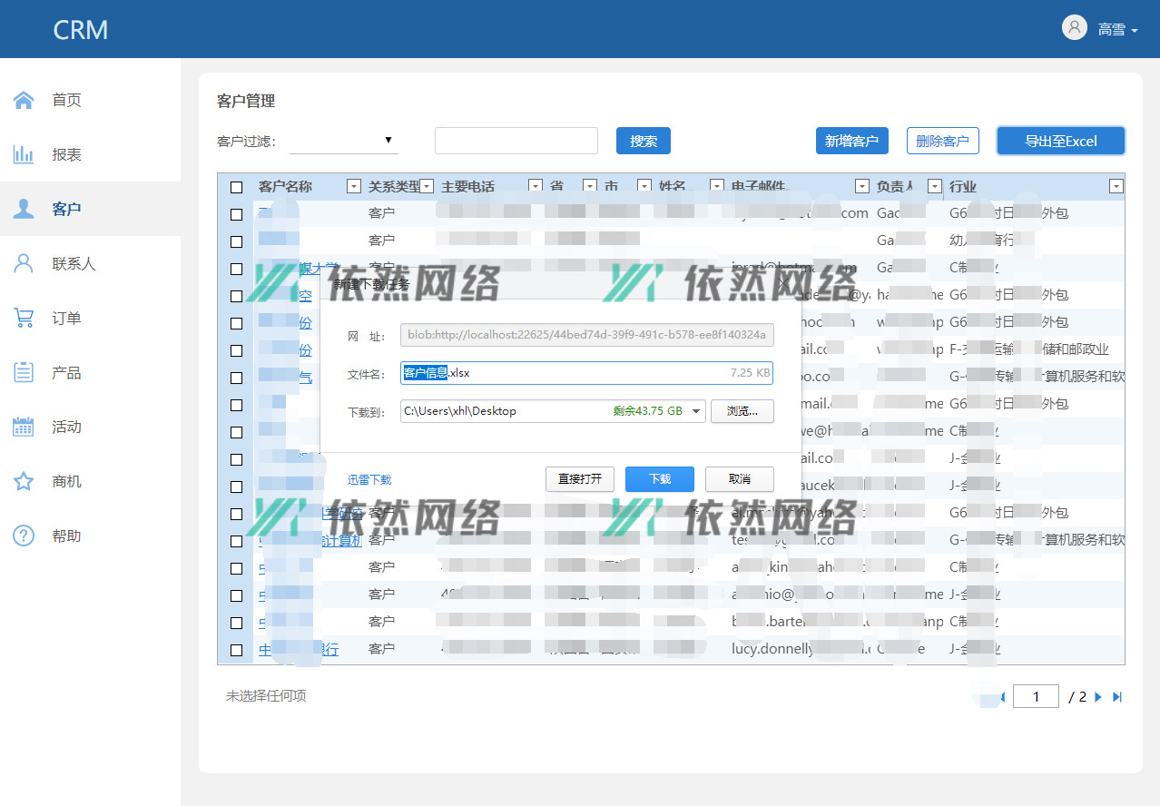
Task: Click the 导出至Excel button
Action: pyautogui.click(x=1060, y=141)
